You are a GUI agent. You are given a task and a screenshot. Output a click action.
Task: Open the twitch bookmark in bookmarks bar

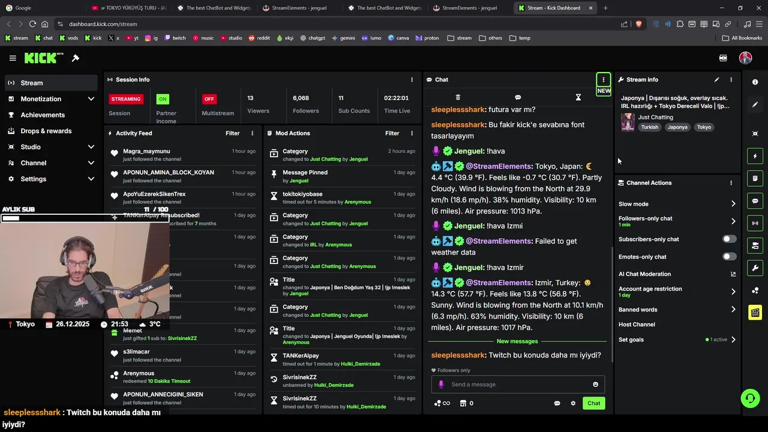(175, 38)
